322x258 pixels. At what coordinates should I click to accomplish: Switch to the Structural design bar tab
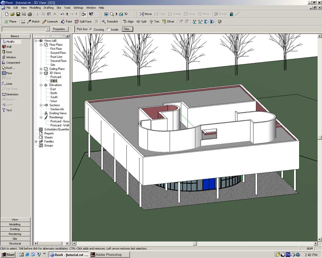coord(15,243)
